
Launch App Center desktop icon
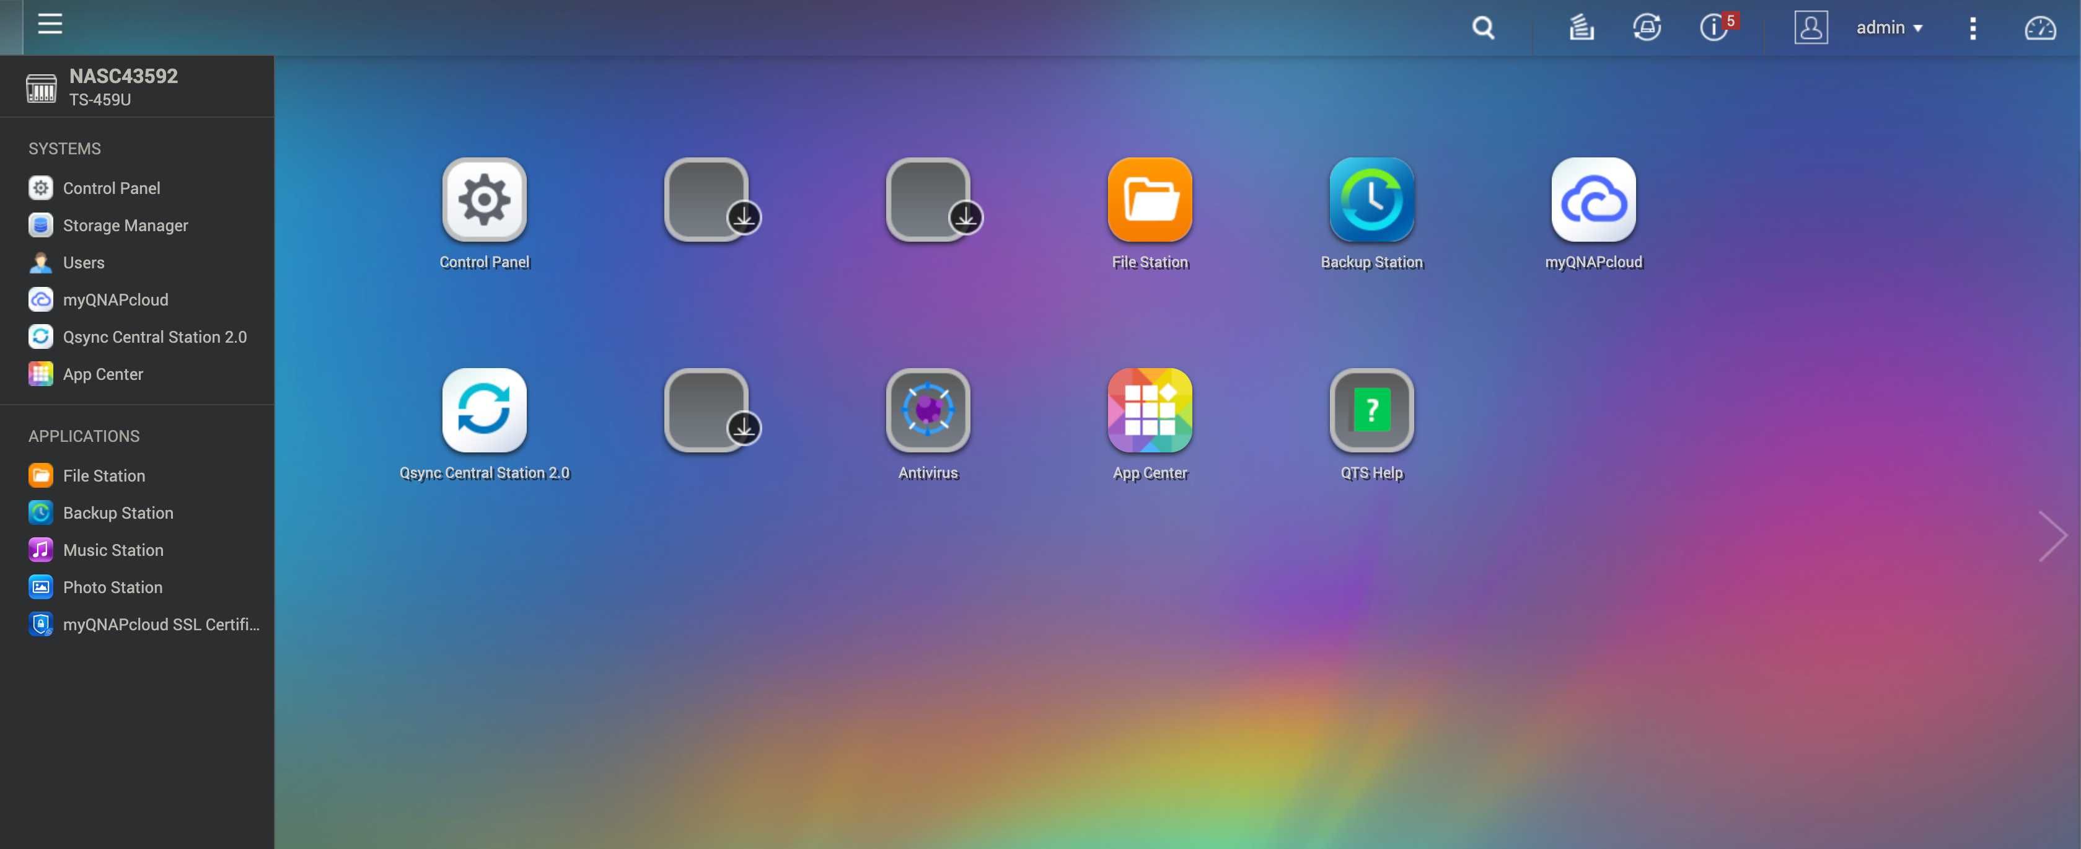(1150, 410)
